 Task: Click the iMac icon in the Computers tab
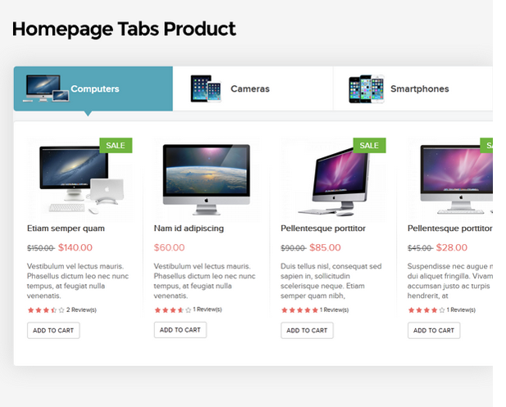click(x=46, y=88)
